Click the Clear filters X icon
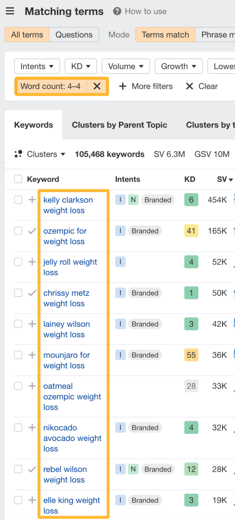This screenshot has height=520, width=235. pyautogui.click(x=190, y=86)
